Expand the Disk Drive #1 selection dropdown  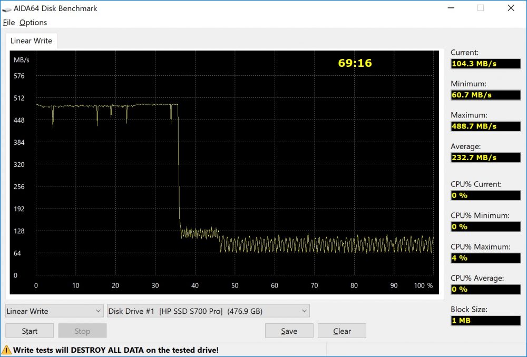(x=208, y=311)
